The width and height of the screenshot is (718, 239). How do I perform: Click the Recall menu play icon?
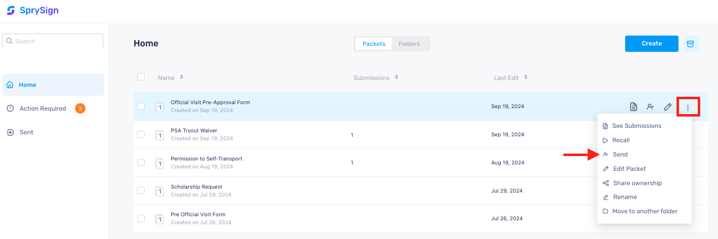[x=605, y=140]
